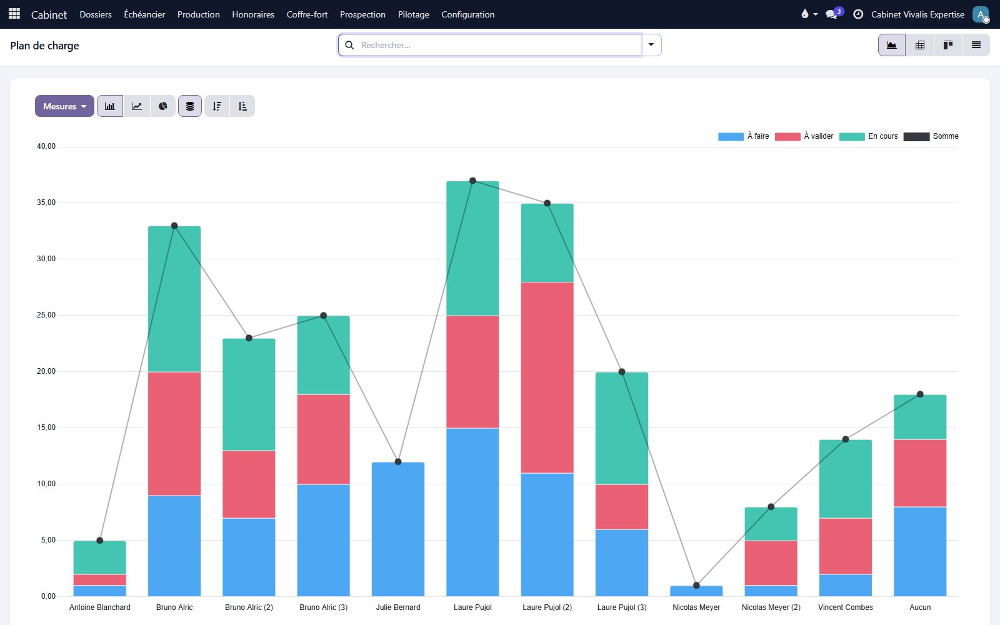Open the Configuration menu
This screenshot has height=625, width=1000.
[x=468, y=14]
